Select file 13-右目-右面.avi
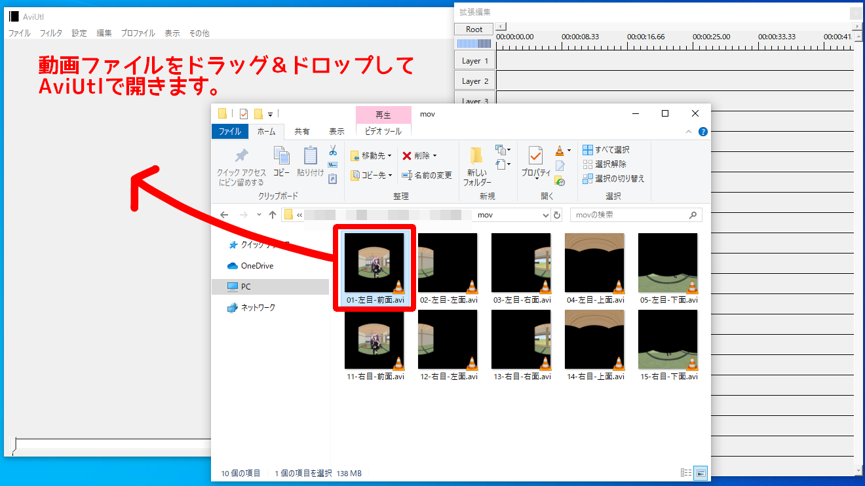Screen dimensions: 865x486 [x=522, y=346]
